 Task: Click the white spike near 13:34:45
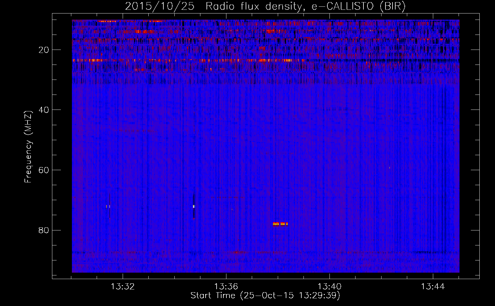tap(194, 206)
